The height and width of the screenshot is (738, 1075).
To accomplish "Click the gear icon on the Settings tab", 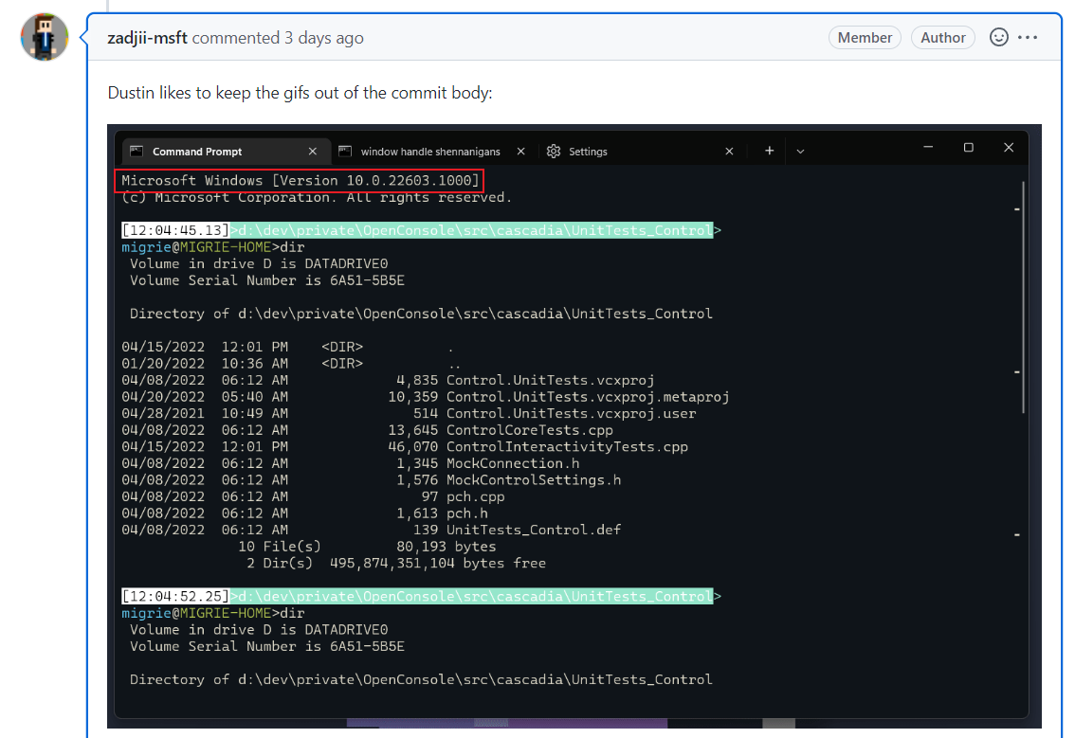I will point(553,151).
